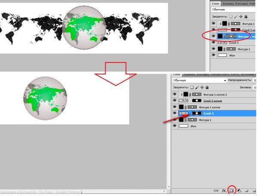257x196 pixels.
Task: Lock transparent pixels in upper Layers panel
Action: (231, 17)
